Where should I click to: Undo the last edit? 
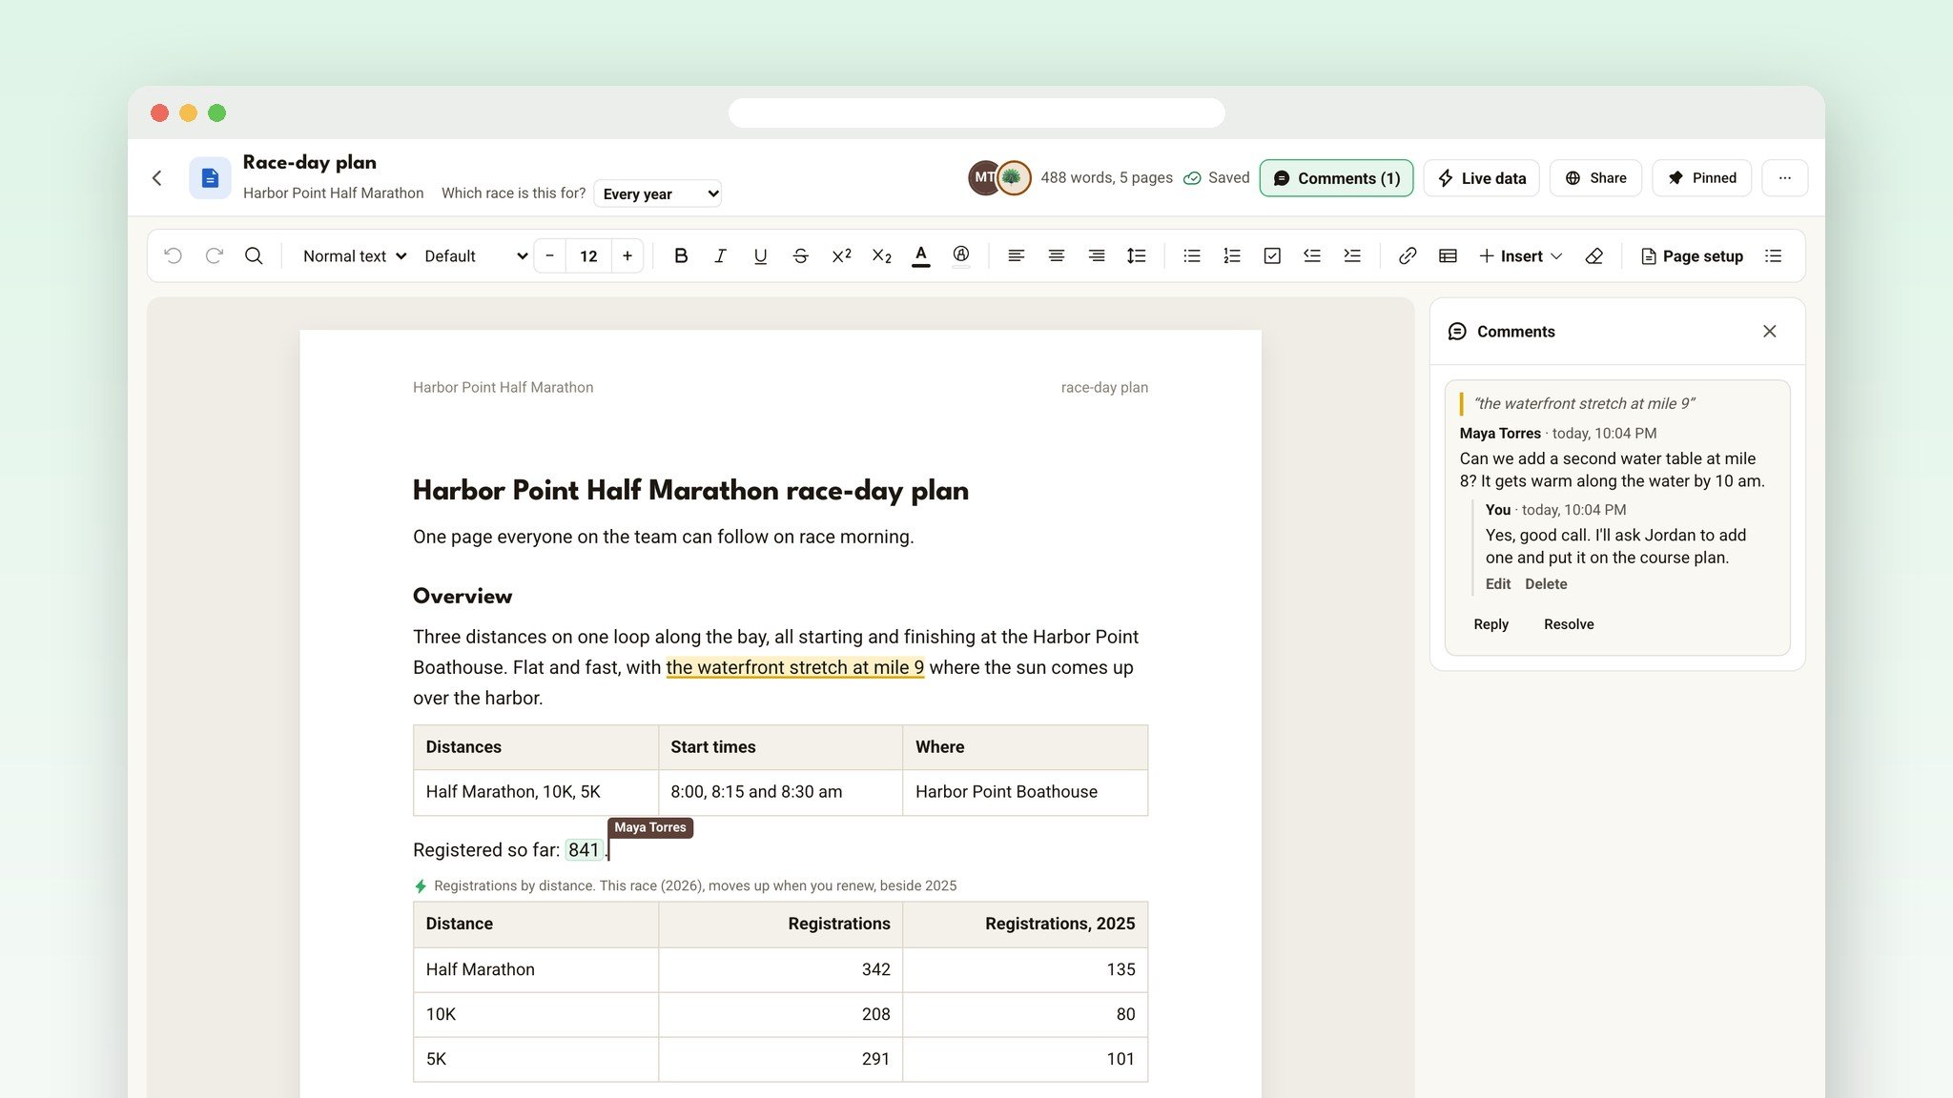[173, 255]
